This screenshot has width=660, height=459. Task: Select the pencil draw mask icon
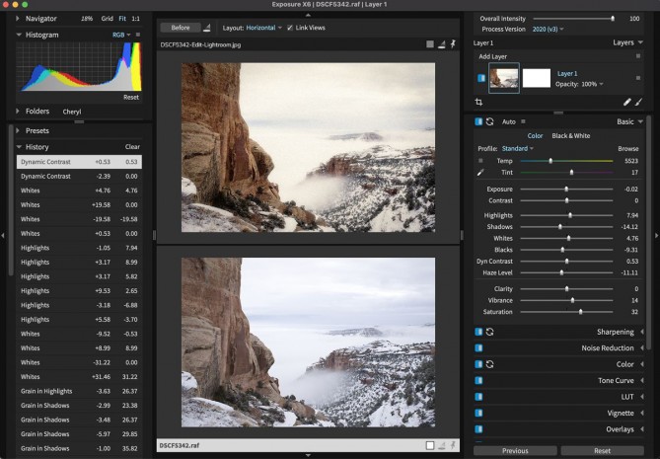click(627, 102)
